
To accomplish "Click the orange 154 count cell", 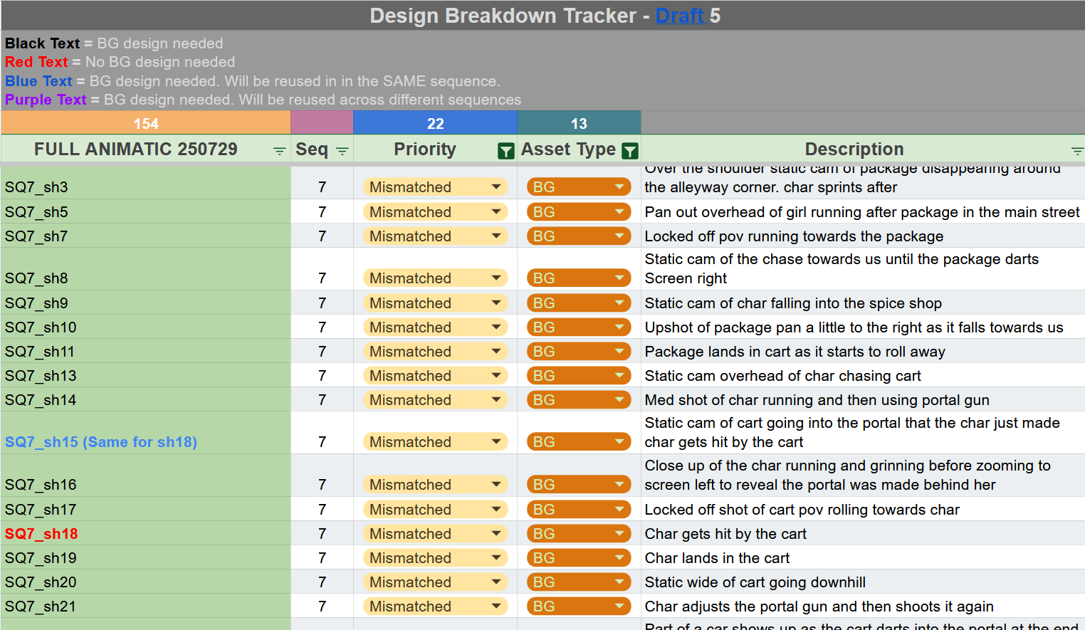I will click(146, 124).
